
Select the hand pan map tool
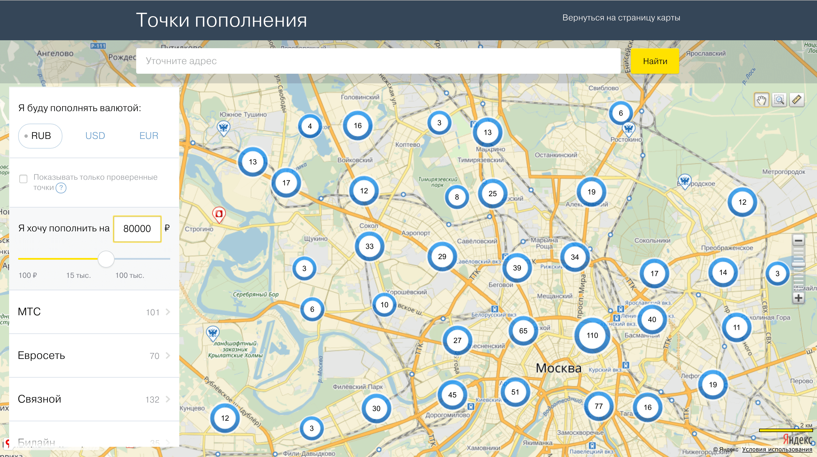tap(761, 100)
